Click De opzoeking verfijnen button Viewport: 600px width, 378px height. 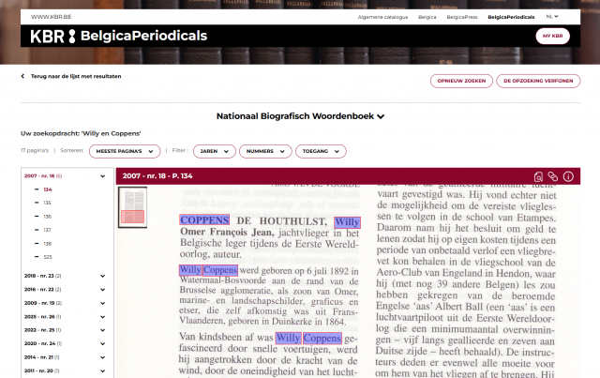pos(538,81)
